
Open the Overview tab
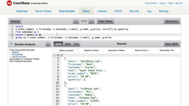(22, 11)
